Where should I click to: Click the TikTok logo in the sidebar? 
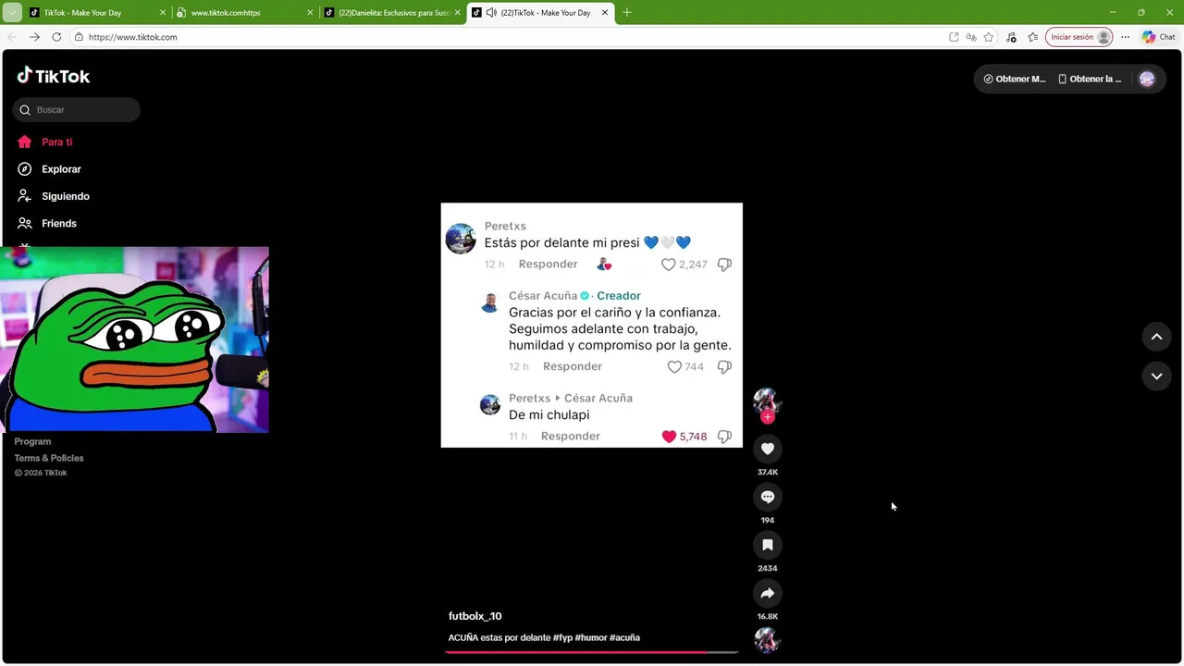pyautogui.click(x=54, y=76)
